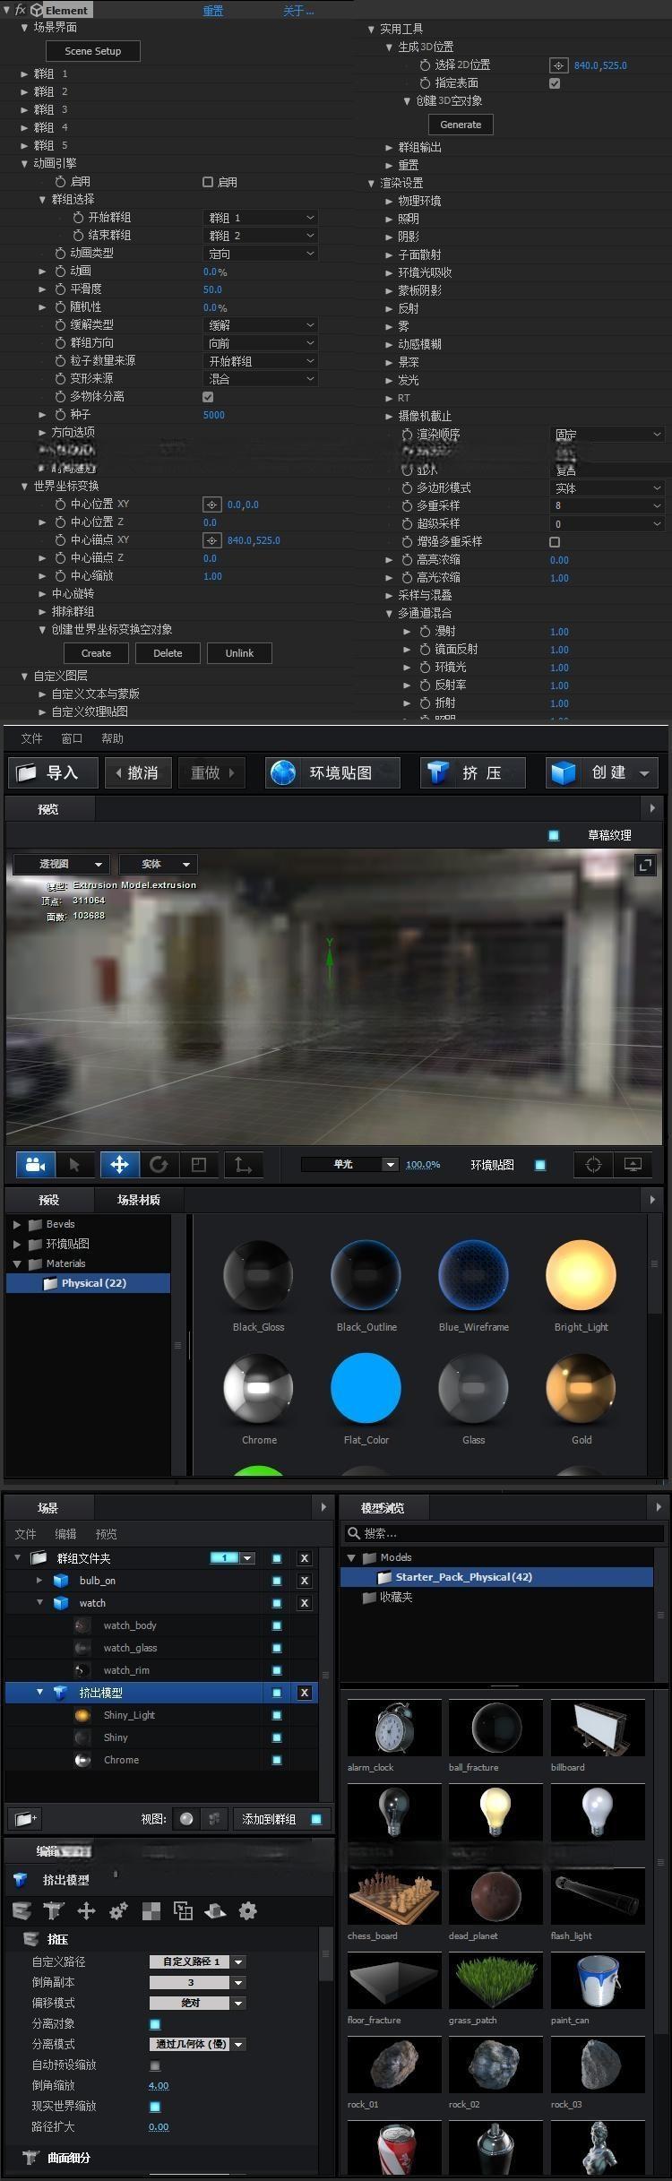Viewport: 672px width, 2181px height.
Task: Click the 2D position crosshair icon (选择2D位置)
Action: (x=558, y=65)
